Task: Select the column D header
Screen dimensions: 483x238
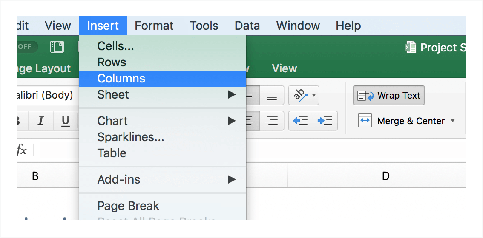Action: pyautogui.click(x=385, y=176)
